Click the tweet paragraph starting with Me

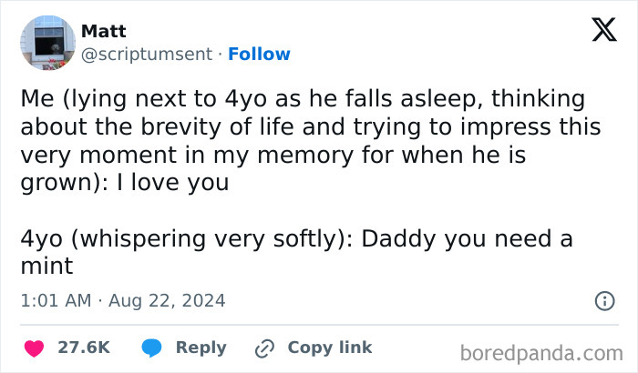tap(303, 140)
